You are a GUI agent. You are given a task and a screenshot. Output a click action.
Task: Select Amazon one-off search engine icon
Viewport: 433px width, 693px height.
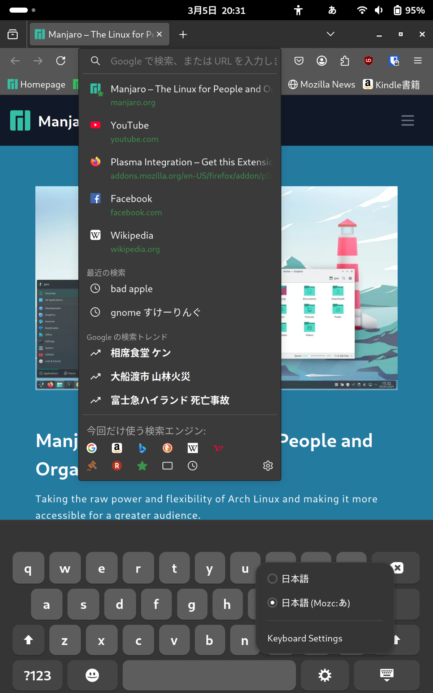coord(117,448)
